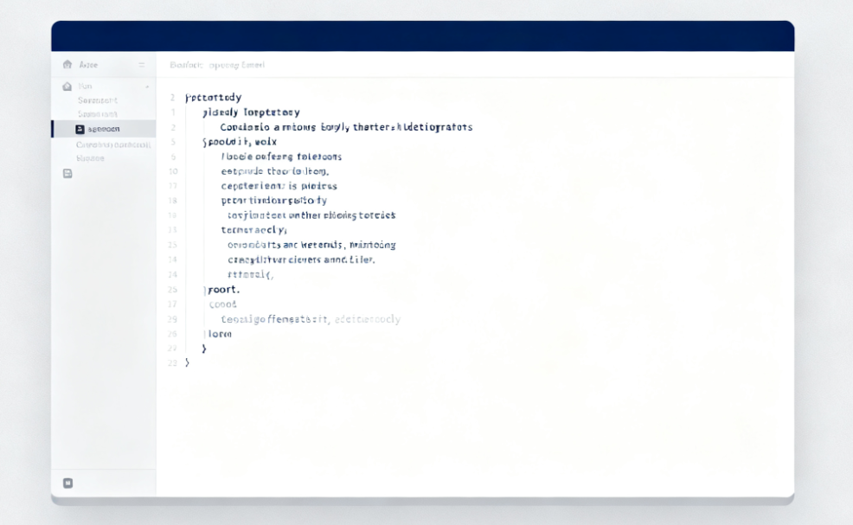Image resolution: width=853 pixels, height=525 pixels.
Task: Open the hamburger menu at the sidebar top
Action: (142, 65)
